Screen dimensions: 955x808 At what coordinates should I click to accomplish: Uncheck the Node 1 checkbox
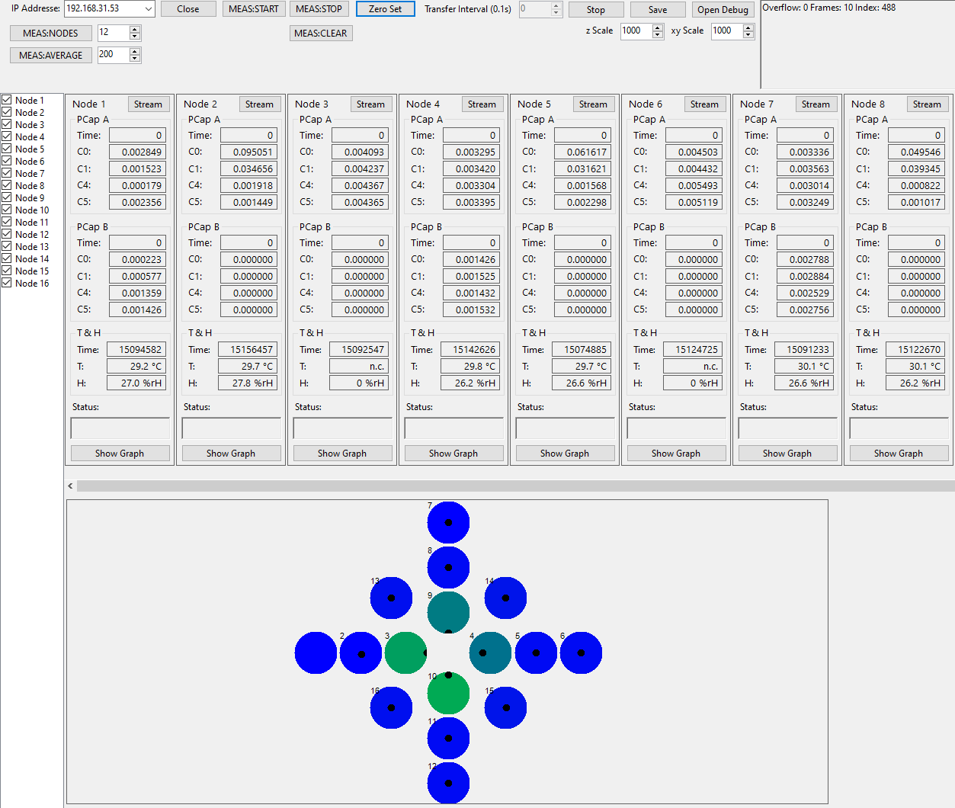tap(7, 100)
